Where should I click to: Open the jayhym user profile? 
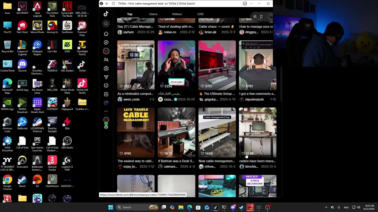click(x=128, y=32)
